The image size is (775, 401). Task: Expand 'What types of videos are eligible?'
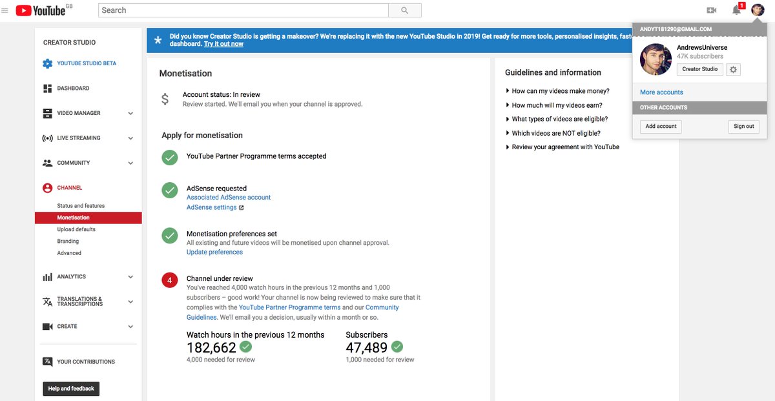pyautogui.click(x=556, y=119)
